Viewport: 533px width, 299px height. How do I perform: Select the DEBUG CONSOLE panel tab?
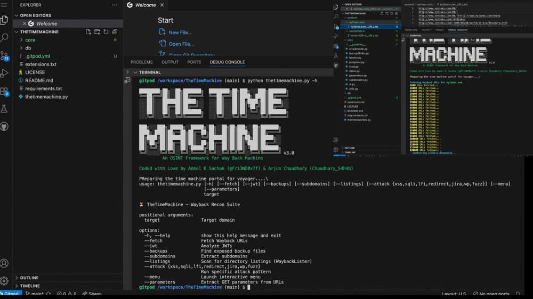tap(227, 62)
